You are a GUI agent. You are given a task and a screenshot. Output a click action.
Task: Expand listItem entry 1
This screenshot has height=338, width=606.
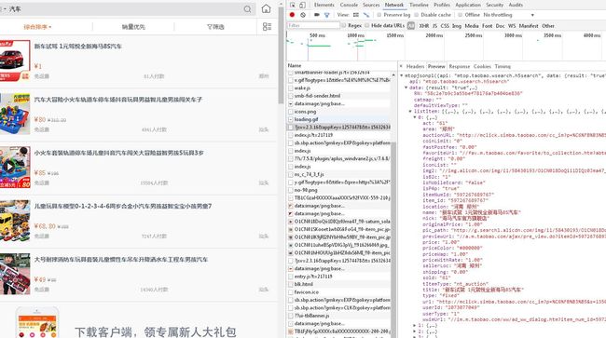tap(415, 325)
